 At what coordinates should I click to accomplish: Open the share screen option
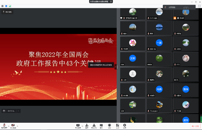coord(77,126)
